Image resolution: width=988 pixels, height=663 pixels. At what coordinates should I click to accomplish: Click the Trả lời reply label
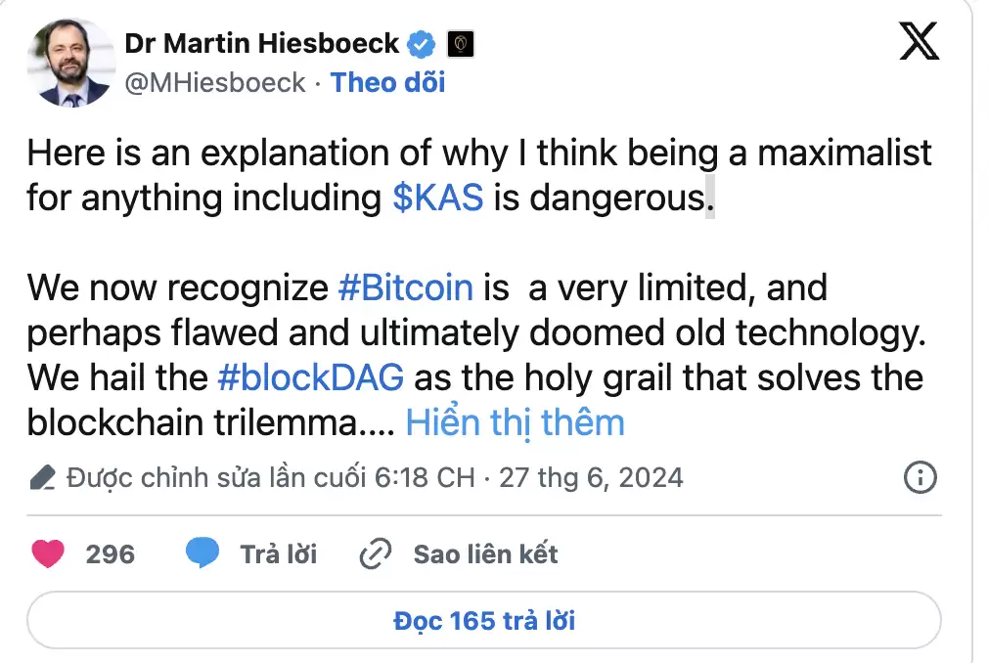coord(279,554)
